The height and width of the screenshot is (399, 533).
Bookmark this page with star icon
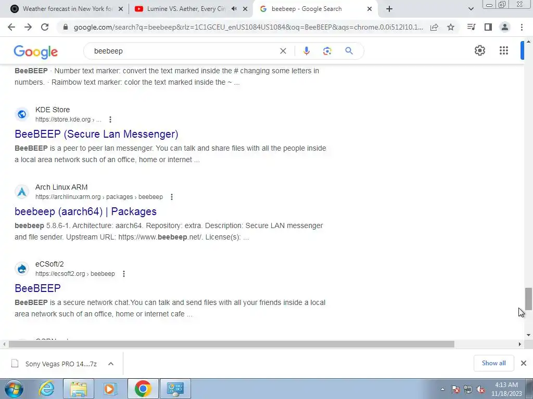click(451, 27)
